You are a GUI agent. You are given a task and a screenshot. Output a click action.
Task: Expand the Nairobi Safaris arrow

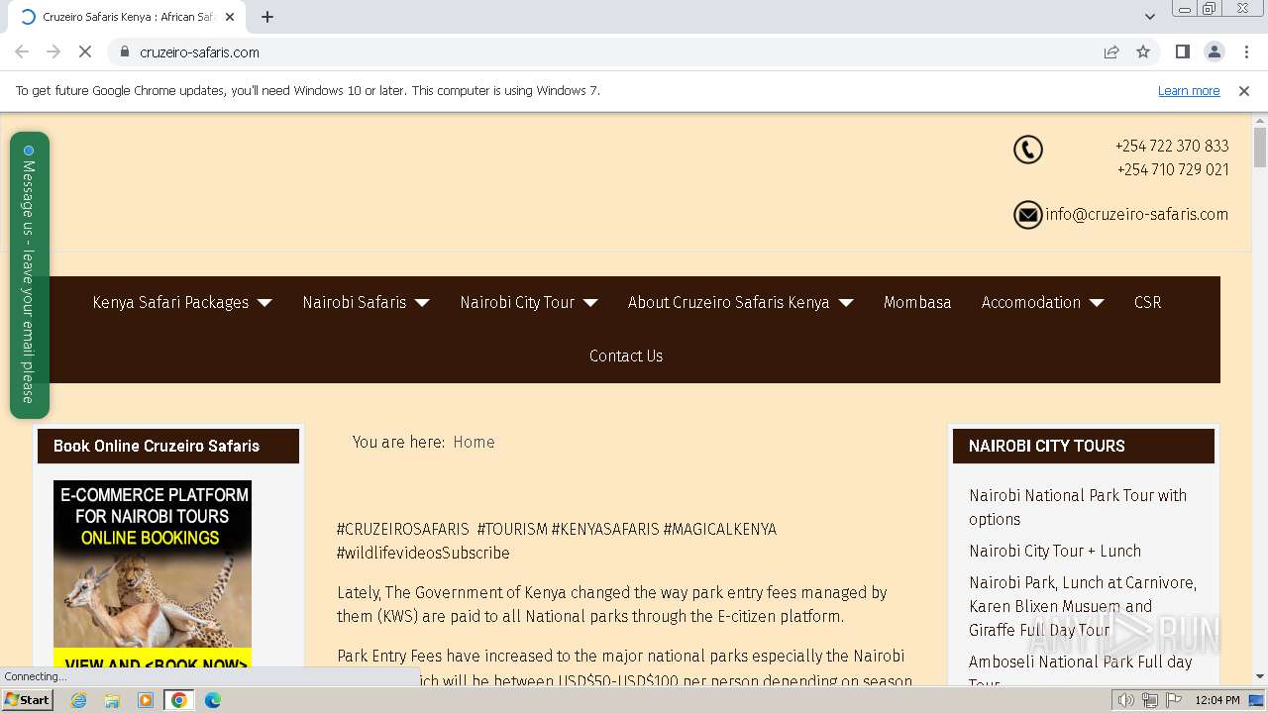[422, 303]
